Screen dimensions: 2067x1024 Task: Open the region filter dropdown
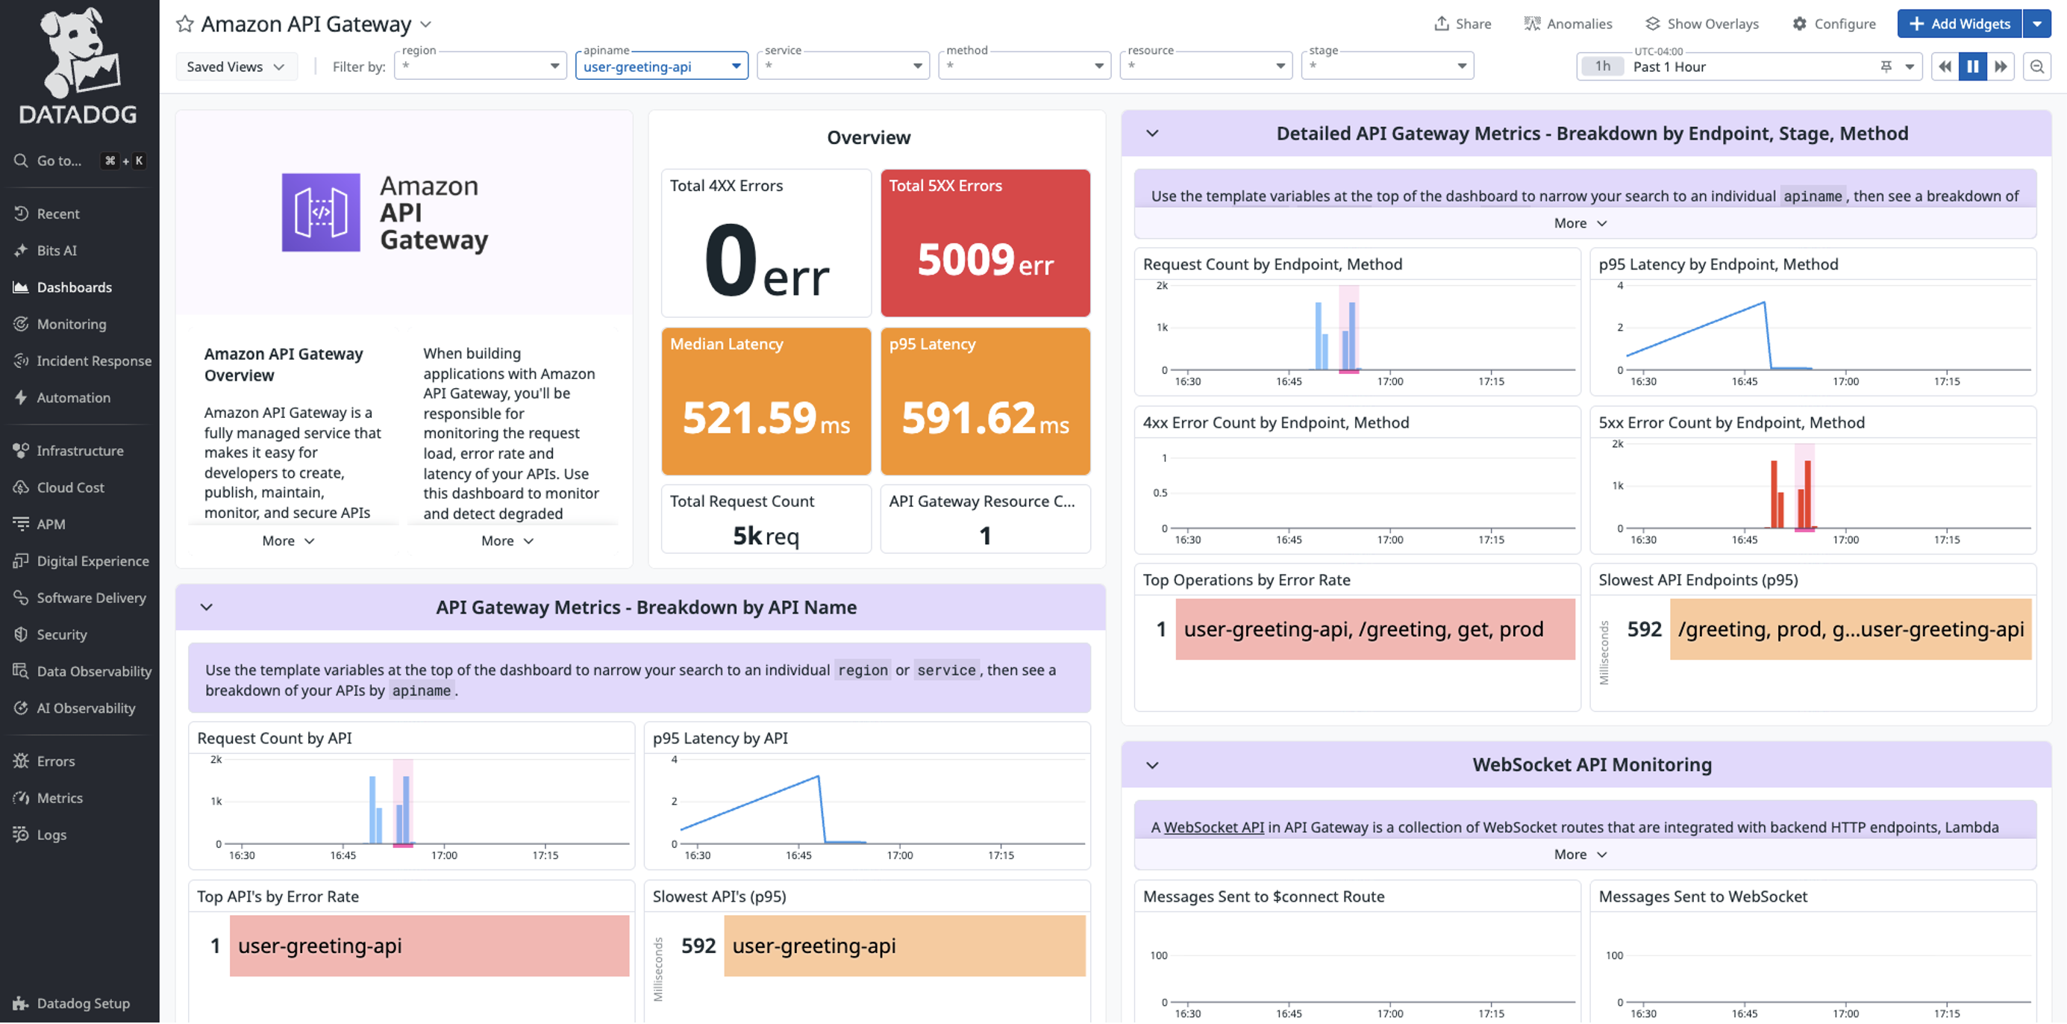(x=480, y=66)
